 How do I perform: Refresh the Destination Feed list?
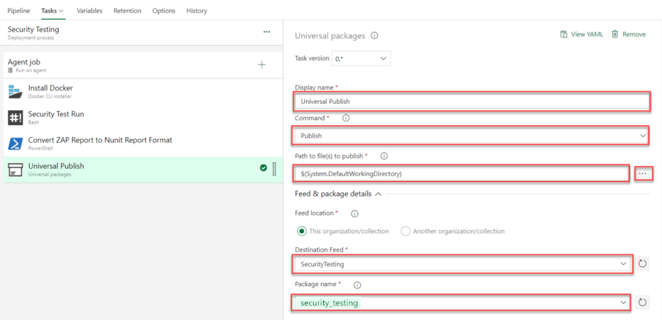click(643, 263)
